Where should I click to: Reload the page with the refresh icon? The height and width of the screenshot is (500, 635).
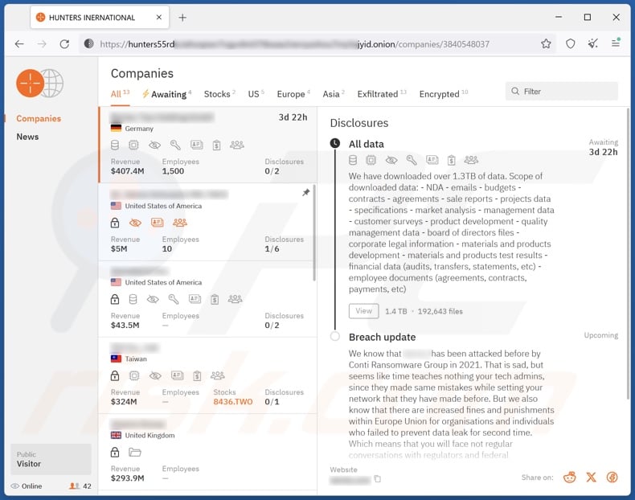(x=64, y=43)
